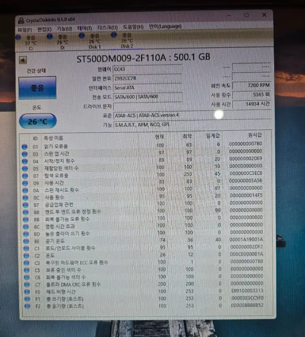Viewport: 305px width, 337px height.
Task: Click the 최악 column header
Action: (187, 136)
